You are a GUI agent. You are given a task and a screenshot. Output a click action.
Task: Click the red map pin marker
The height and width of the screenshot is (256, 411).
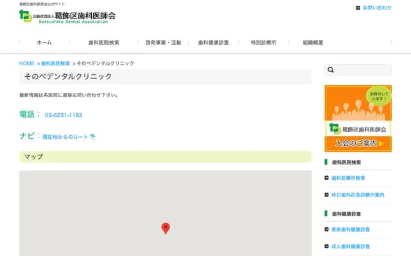166,228
